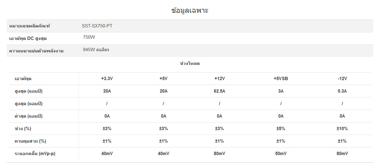Image resolution: width=376 pixels, height=163 pixels.
Task: Click the ความหนาแน่นด้านพลังงาน row label
Action: 36,51
